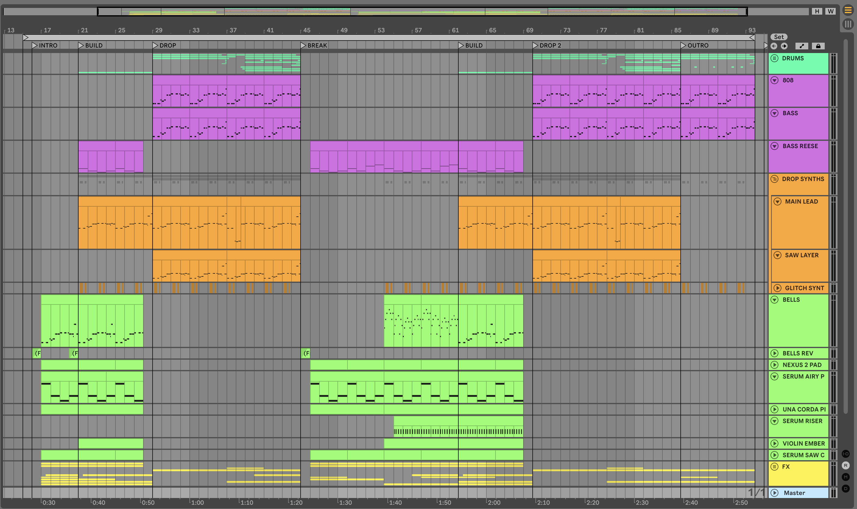
Task: Jump to next locator arrow
Action: coord(784,46)
